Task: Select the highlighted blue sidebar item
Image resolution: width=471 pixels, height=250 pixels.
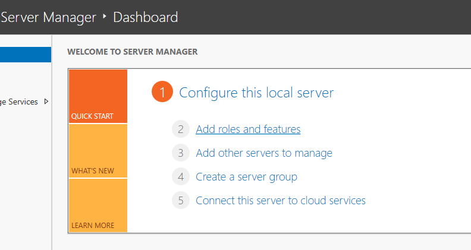Action: click(26, 55)
